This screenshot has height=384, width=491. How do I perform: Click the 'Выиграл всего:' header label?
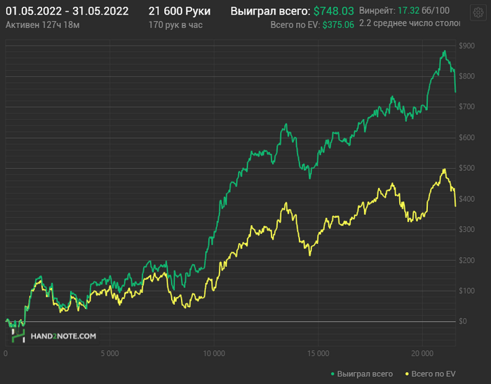(x=271, y=11)
